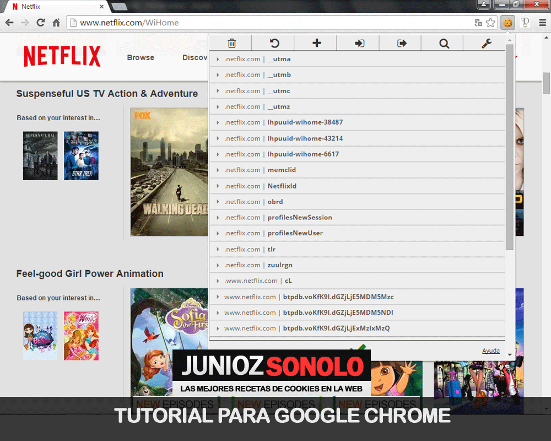The image size is (551, 441).
Task: Open the Winx Club thumbnail
Action: pyautogui.click(x=81, y=336)
